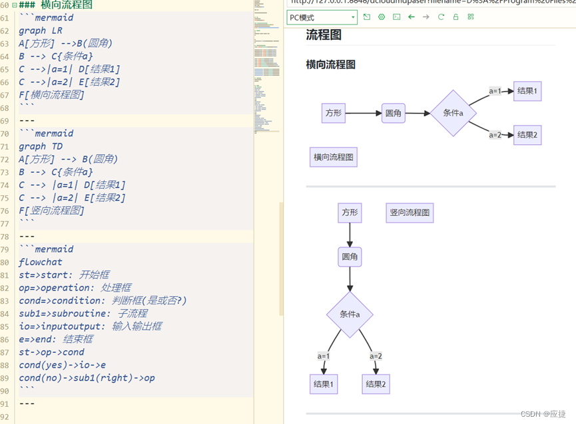This screenshot has height=424, width=576.
Task: Click line number 70 in the gutter
Action: pyautogui.click(x=5, y=134)
